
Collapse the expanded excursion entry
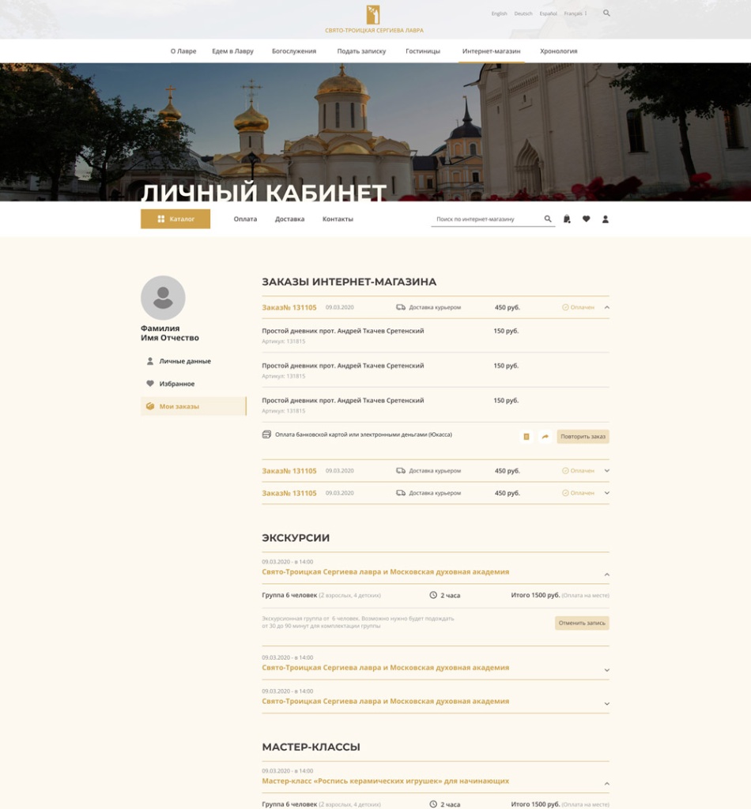(x=607, y=574)
